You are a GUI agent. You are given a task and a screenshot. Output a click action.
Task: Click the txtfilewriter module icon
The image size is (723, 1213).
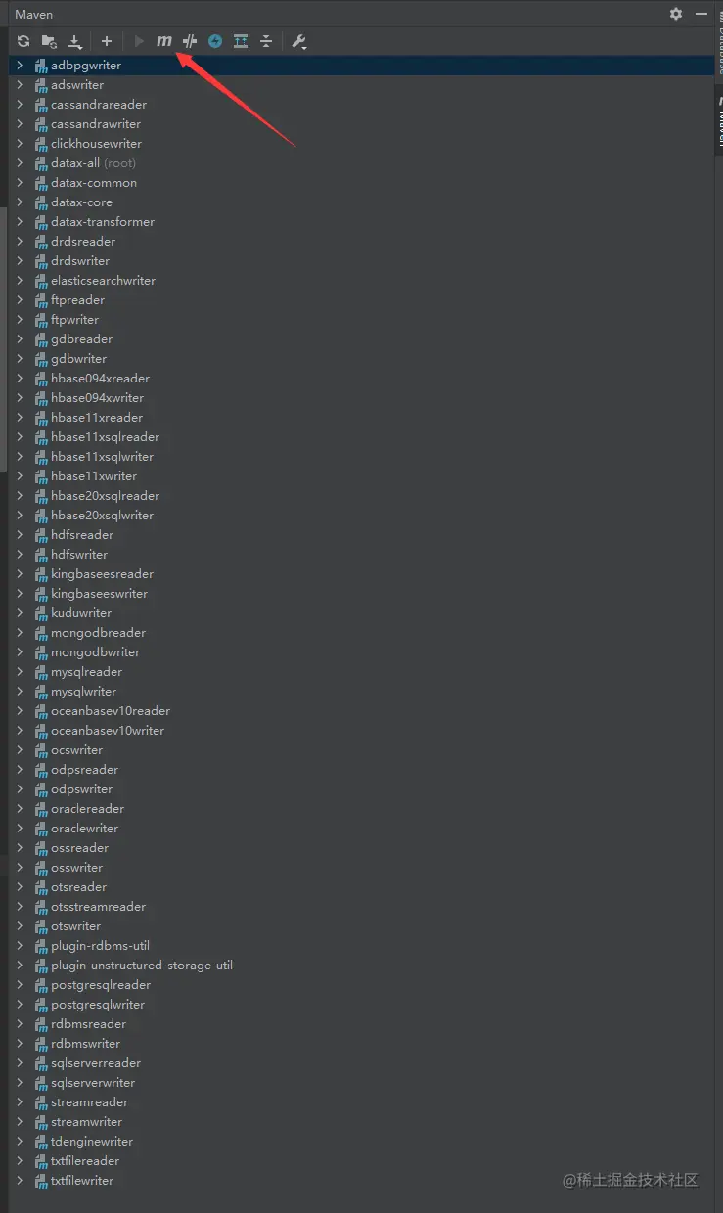click(41, 1181)
